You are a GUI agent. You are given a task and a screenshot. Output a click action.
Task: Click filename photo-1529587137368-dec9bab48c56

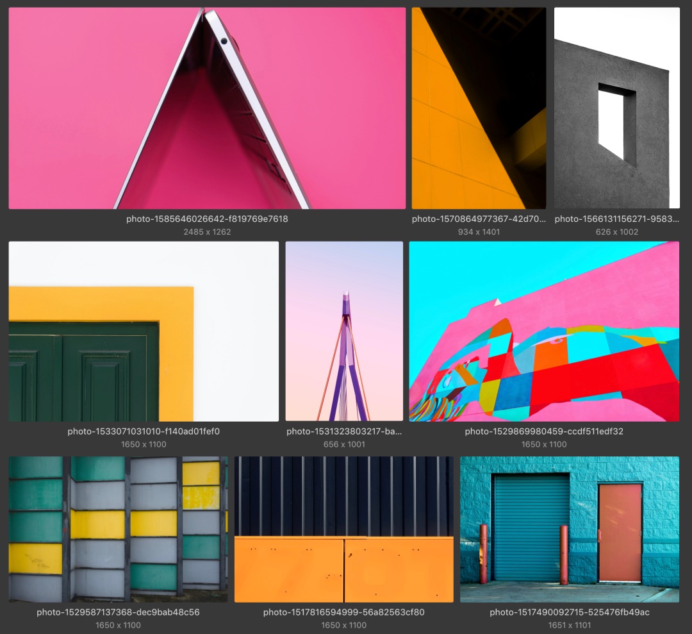119,612
